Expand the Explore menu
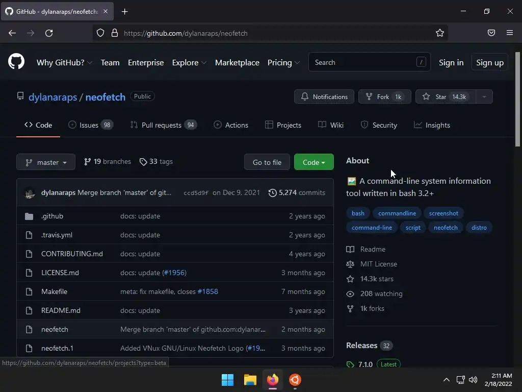The width and height of the screenshot is (522, 392). (x=189, y=62)
